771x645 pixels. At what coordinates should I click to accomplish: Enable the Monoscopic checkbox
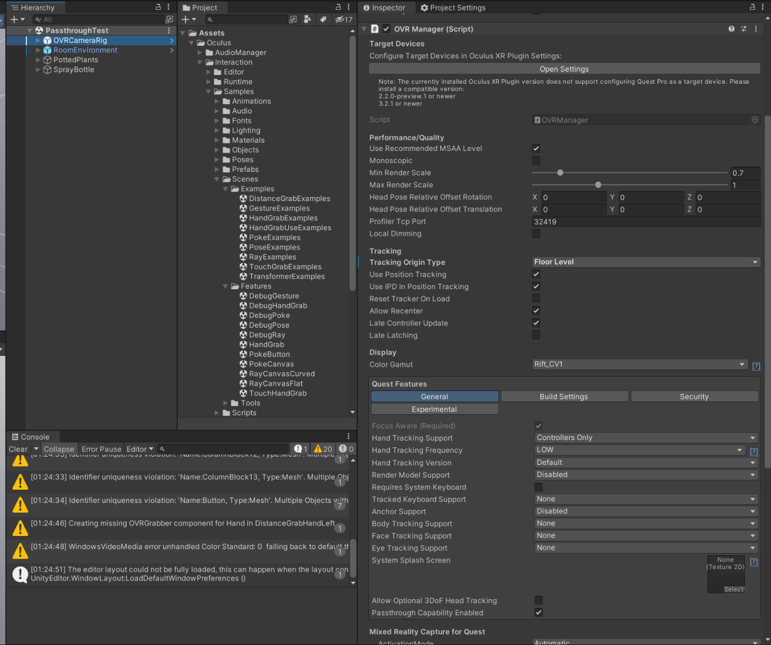point(536,160)
